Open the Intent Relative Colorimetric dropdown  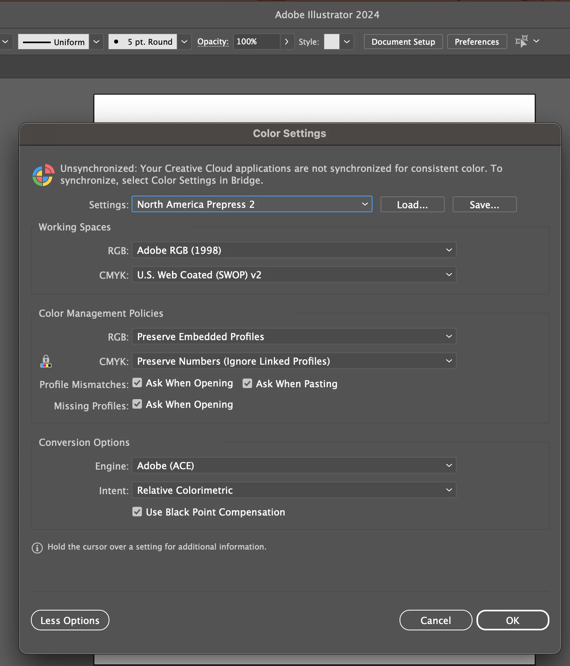294,490
